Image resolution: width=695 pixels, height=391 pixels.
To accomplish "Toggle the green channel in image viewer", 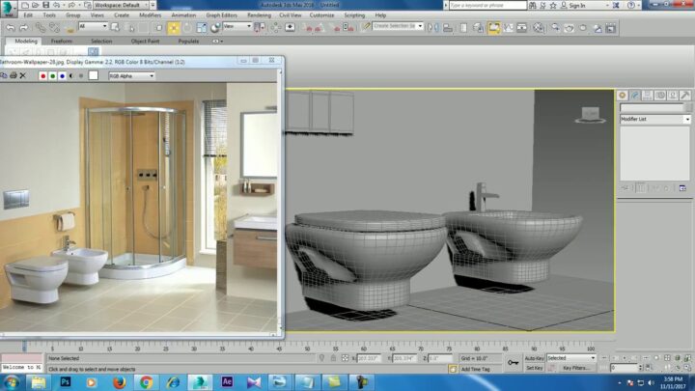I will coord(53,75).
